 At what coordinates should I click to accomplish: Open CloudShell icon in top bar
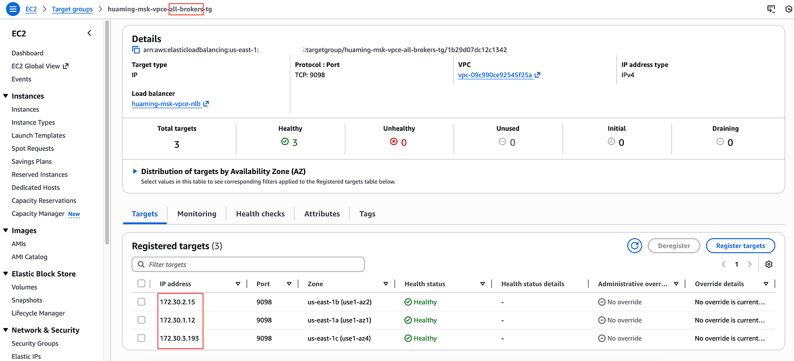(771, 9)
